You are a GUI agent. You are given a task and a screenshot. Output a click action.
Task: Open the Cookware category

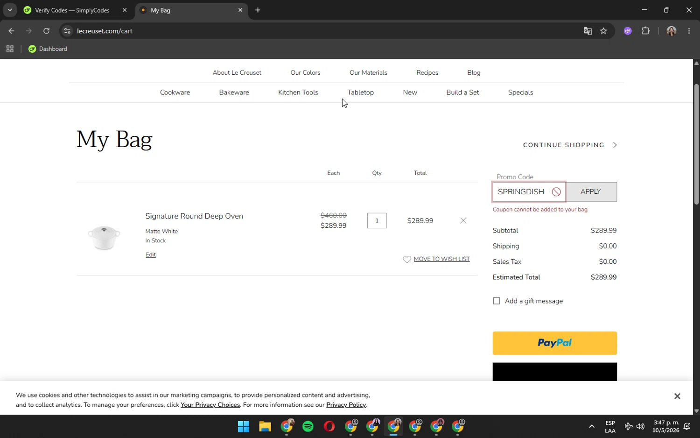point(175,92)
